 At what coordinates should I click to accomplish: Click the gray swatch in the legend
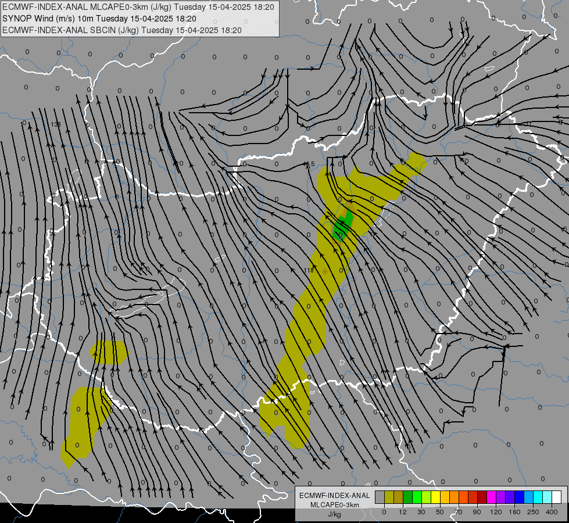click(380, 497)
